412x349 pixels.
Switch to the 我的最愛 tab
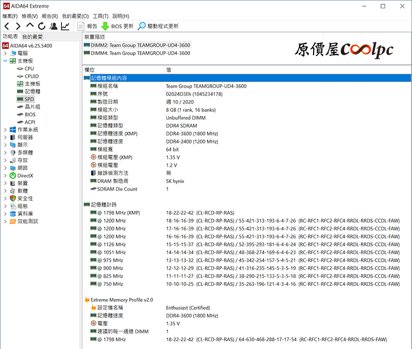tap(32, 37)
